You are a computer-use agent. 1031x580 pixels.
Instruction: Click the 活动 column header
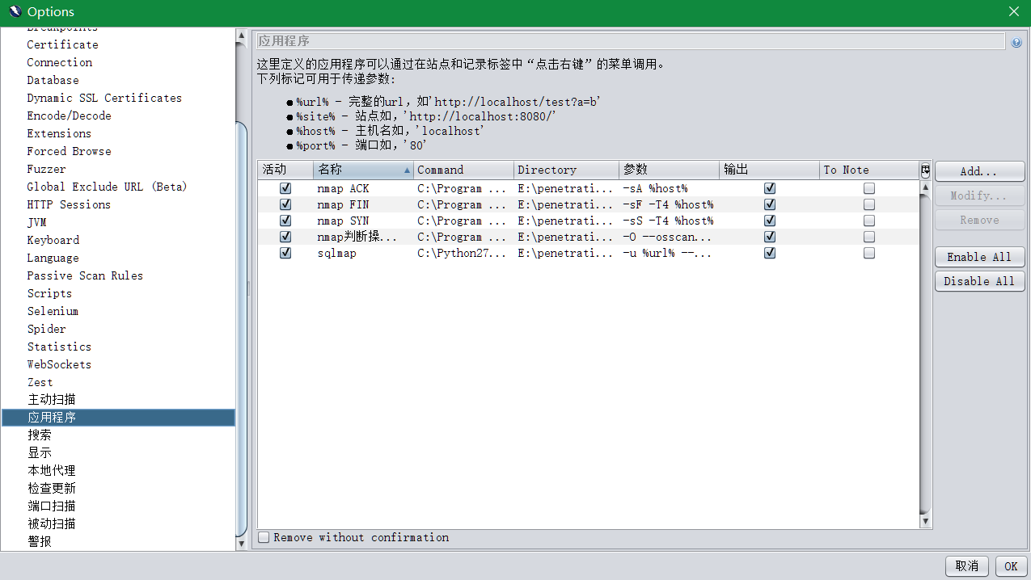[285, 170]
